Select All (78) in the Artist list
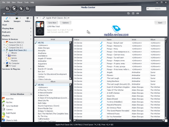This screenshot has height=127, width=169. point(52,43)
